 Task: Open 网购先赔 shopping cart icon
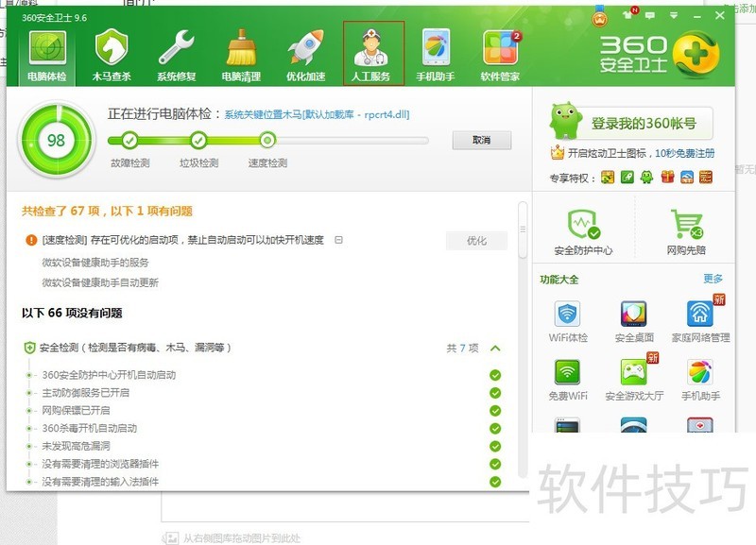click(686, 231)
